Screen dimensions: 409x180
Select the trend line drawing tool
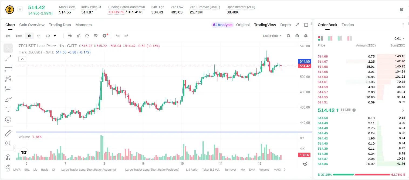click(8, 58)
